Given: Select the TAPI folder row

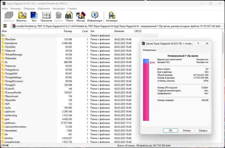Looking at the screenshot, I should click(x=80, y=104).
